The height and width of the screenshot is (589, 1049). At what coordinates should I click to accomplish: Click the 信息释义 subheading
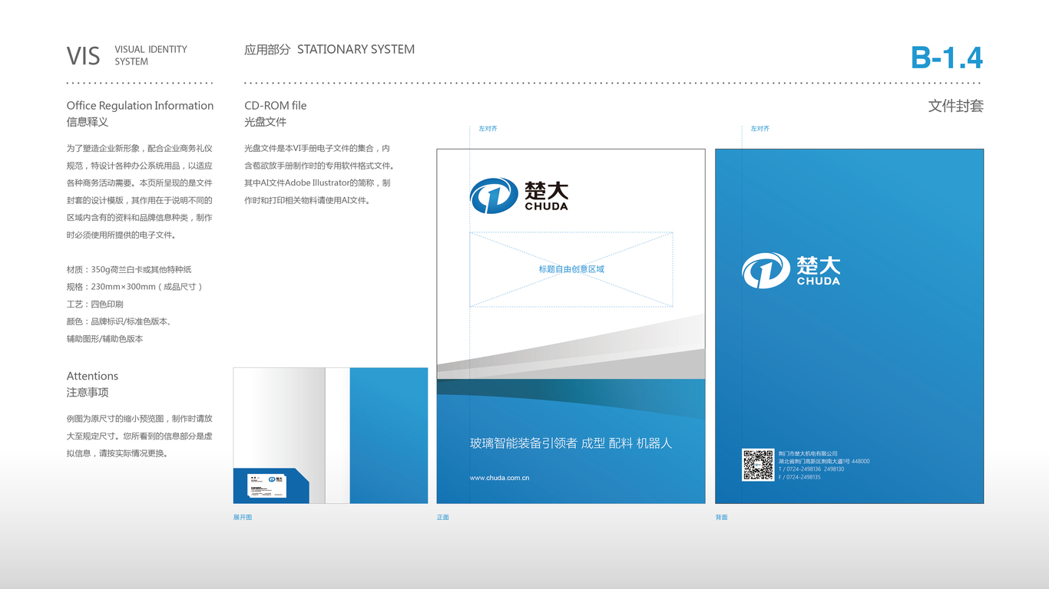[x=88, y=122]
